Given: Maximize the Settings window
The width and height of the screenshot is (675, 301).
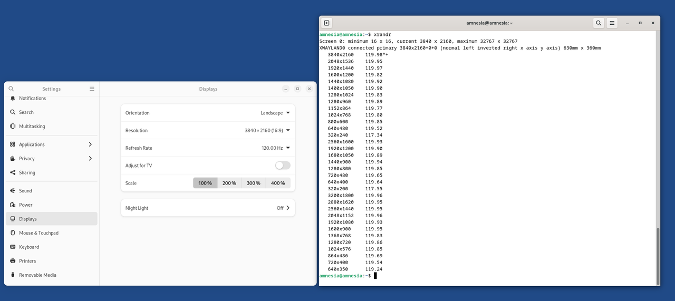Looking at the screenshot, I should [297, 89].
